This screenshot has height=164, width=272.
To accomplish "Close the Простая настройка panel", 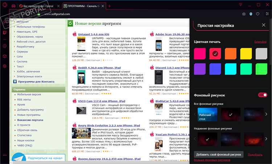I will (264, 25).
